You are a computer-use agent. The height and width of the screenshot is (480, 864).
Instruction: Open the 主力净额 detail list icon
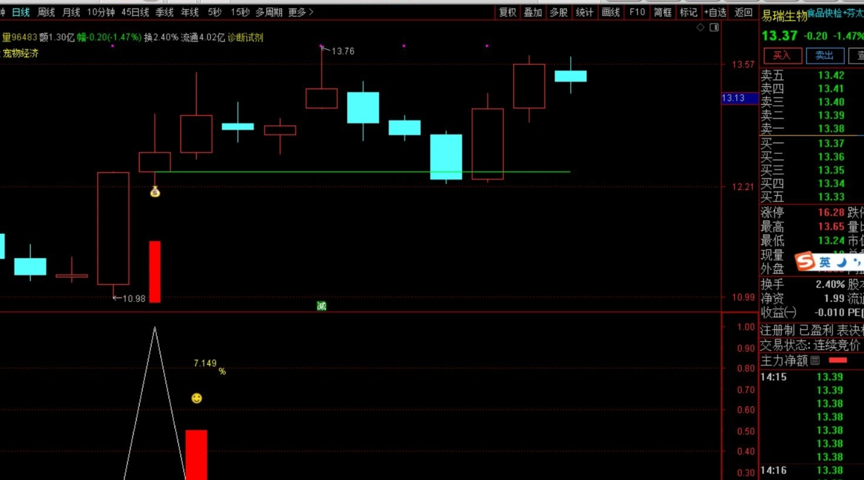click(815, 361)
